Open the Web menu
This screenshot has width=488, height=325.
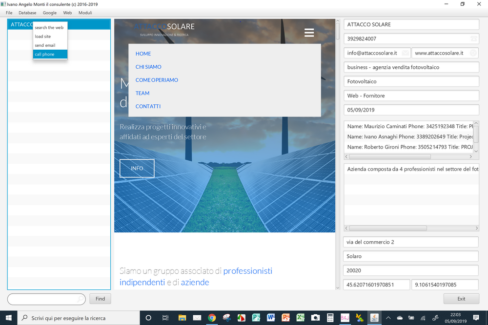[67, 13]
